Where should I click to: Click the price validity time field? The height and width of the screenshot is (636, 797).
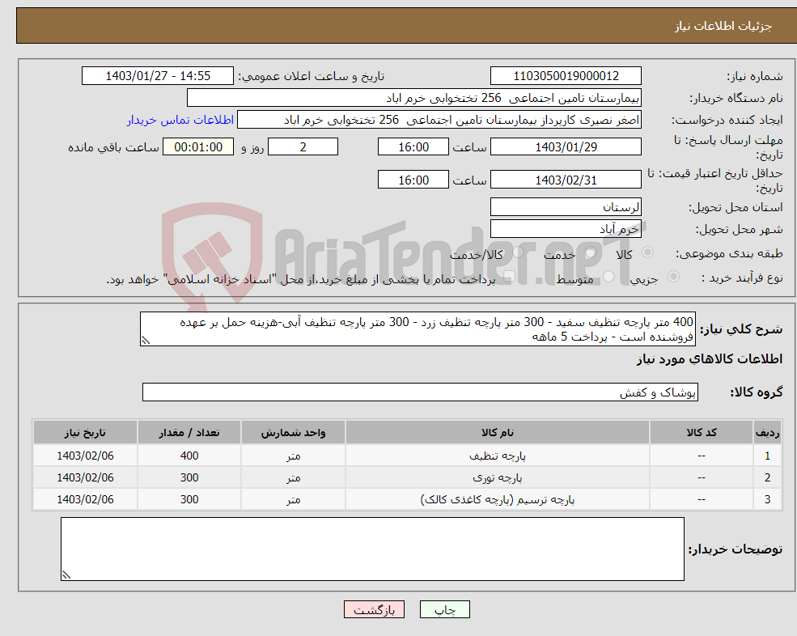413,180
